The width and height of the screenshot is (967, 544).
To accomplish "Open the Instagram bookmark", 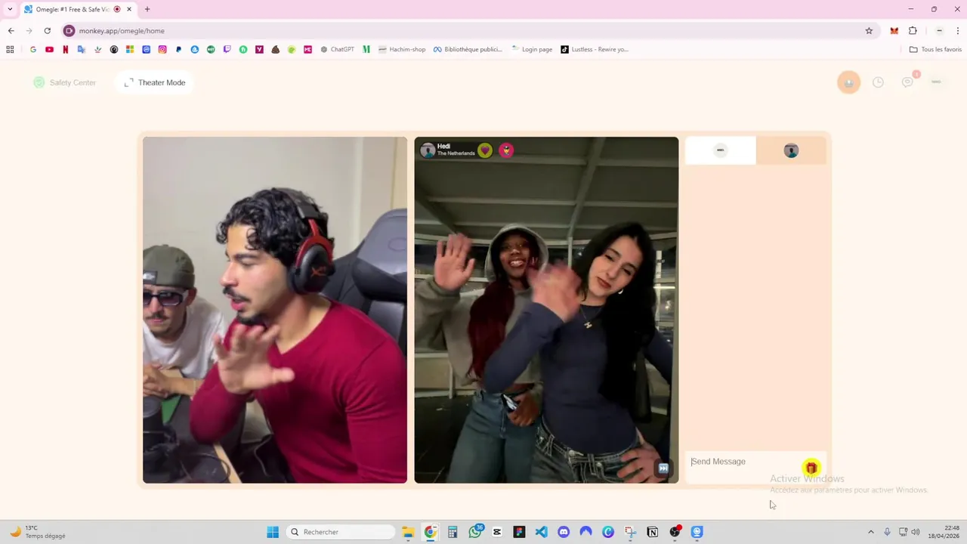I will coord(162,49).
